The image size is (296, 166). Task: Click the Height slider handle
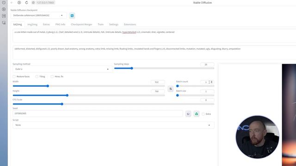67,95
